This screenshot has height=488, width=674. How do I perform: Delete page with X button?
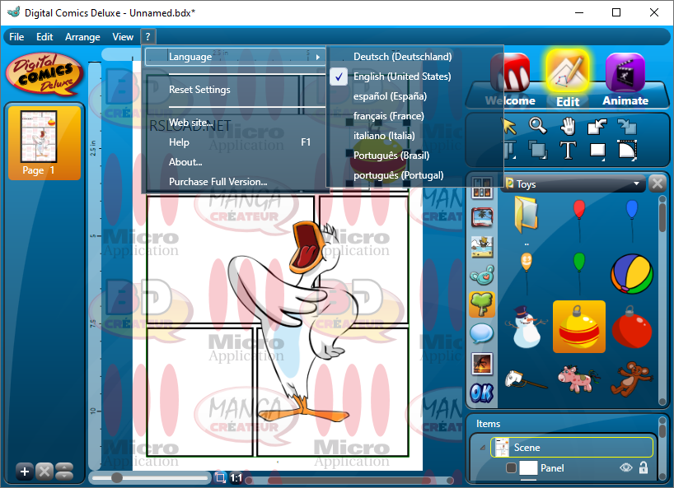pyautogui.click(x=44, y=472)
